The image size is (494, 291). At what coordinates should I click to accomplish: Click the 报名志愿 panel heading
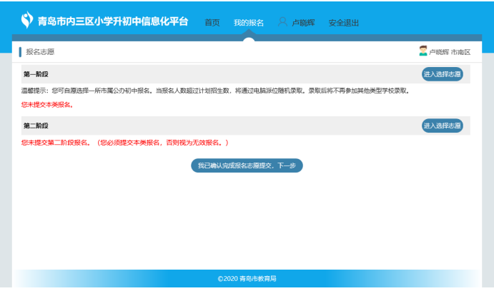tap(40, 52)
